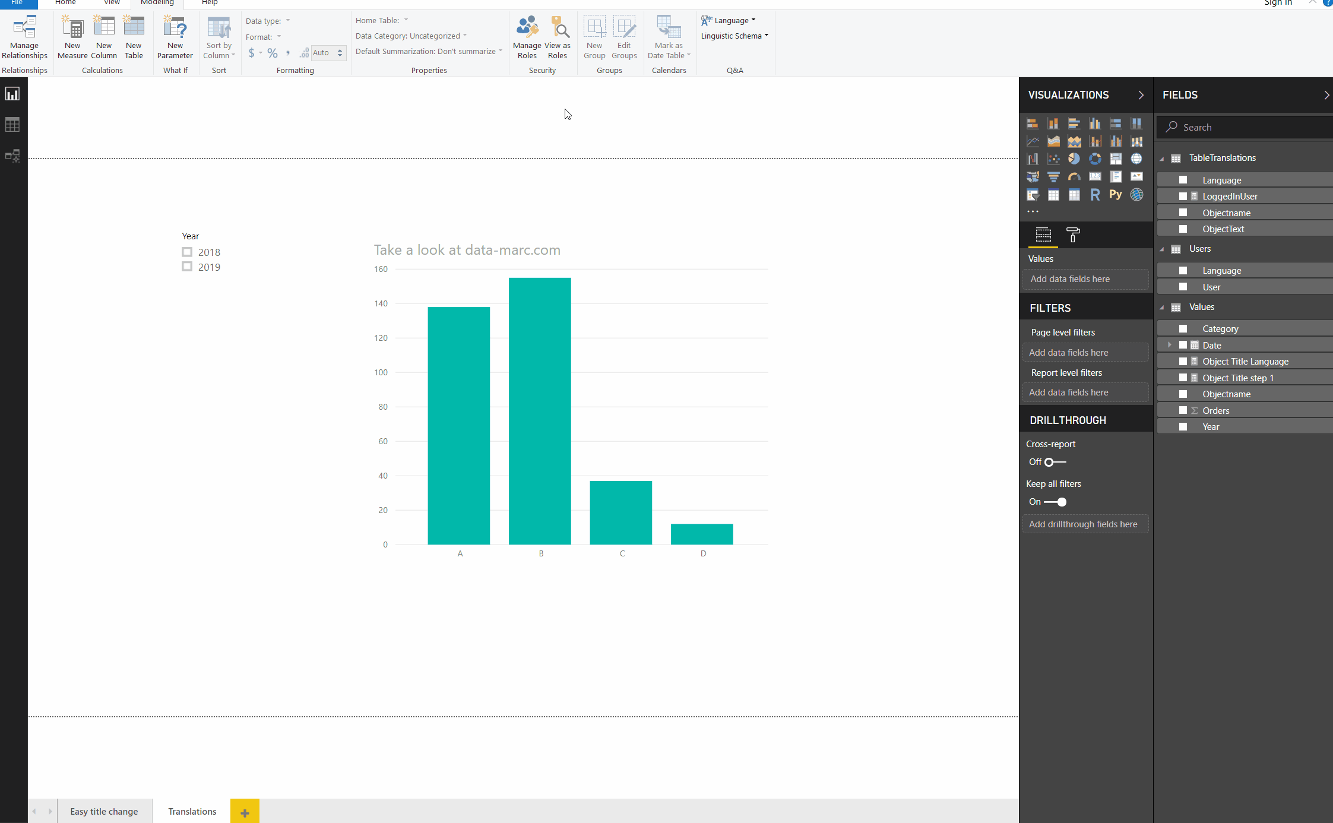
Task: Open the Data type dropdown
Action: [288, 21]
